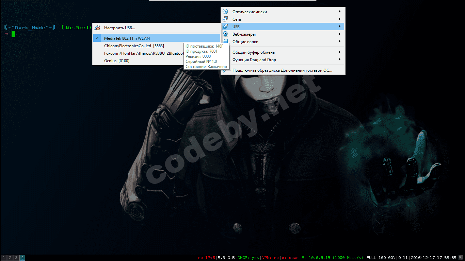Expand the Общие папки submenu arrow
Screen dimensions: 465x261
(x=340, y=41)
